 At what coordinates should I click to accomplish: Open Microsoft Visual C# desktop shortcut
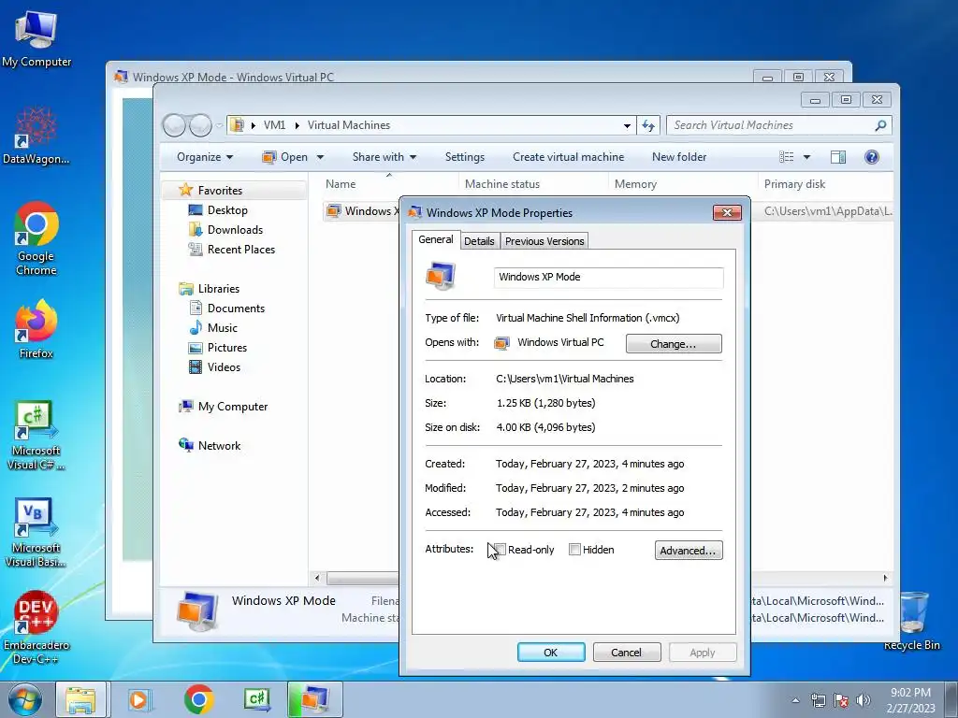[36, 435]
